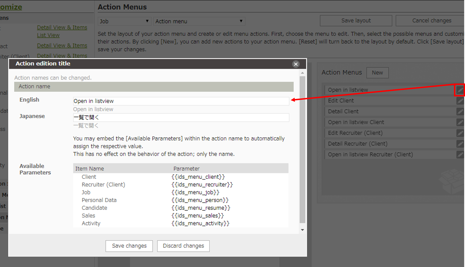Open the Detail View & Items link
The height and width of the screenshot is (267, 465).
pyautogui.click(x=62, y=27)
